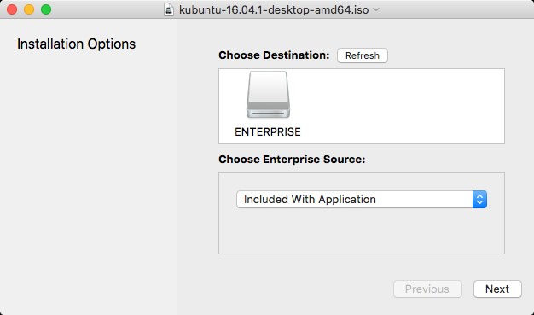Click the kubuntu-16.04.1-desktop-amd64.iso window title
534x315 pixels.
(274, 9)
